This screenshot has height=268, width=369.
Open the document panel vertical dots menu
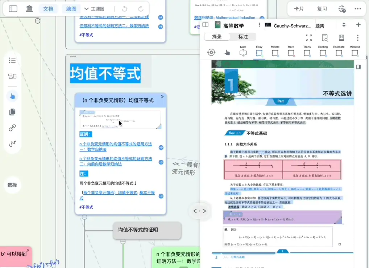[x=358, y=38]
